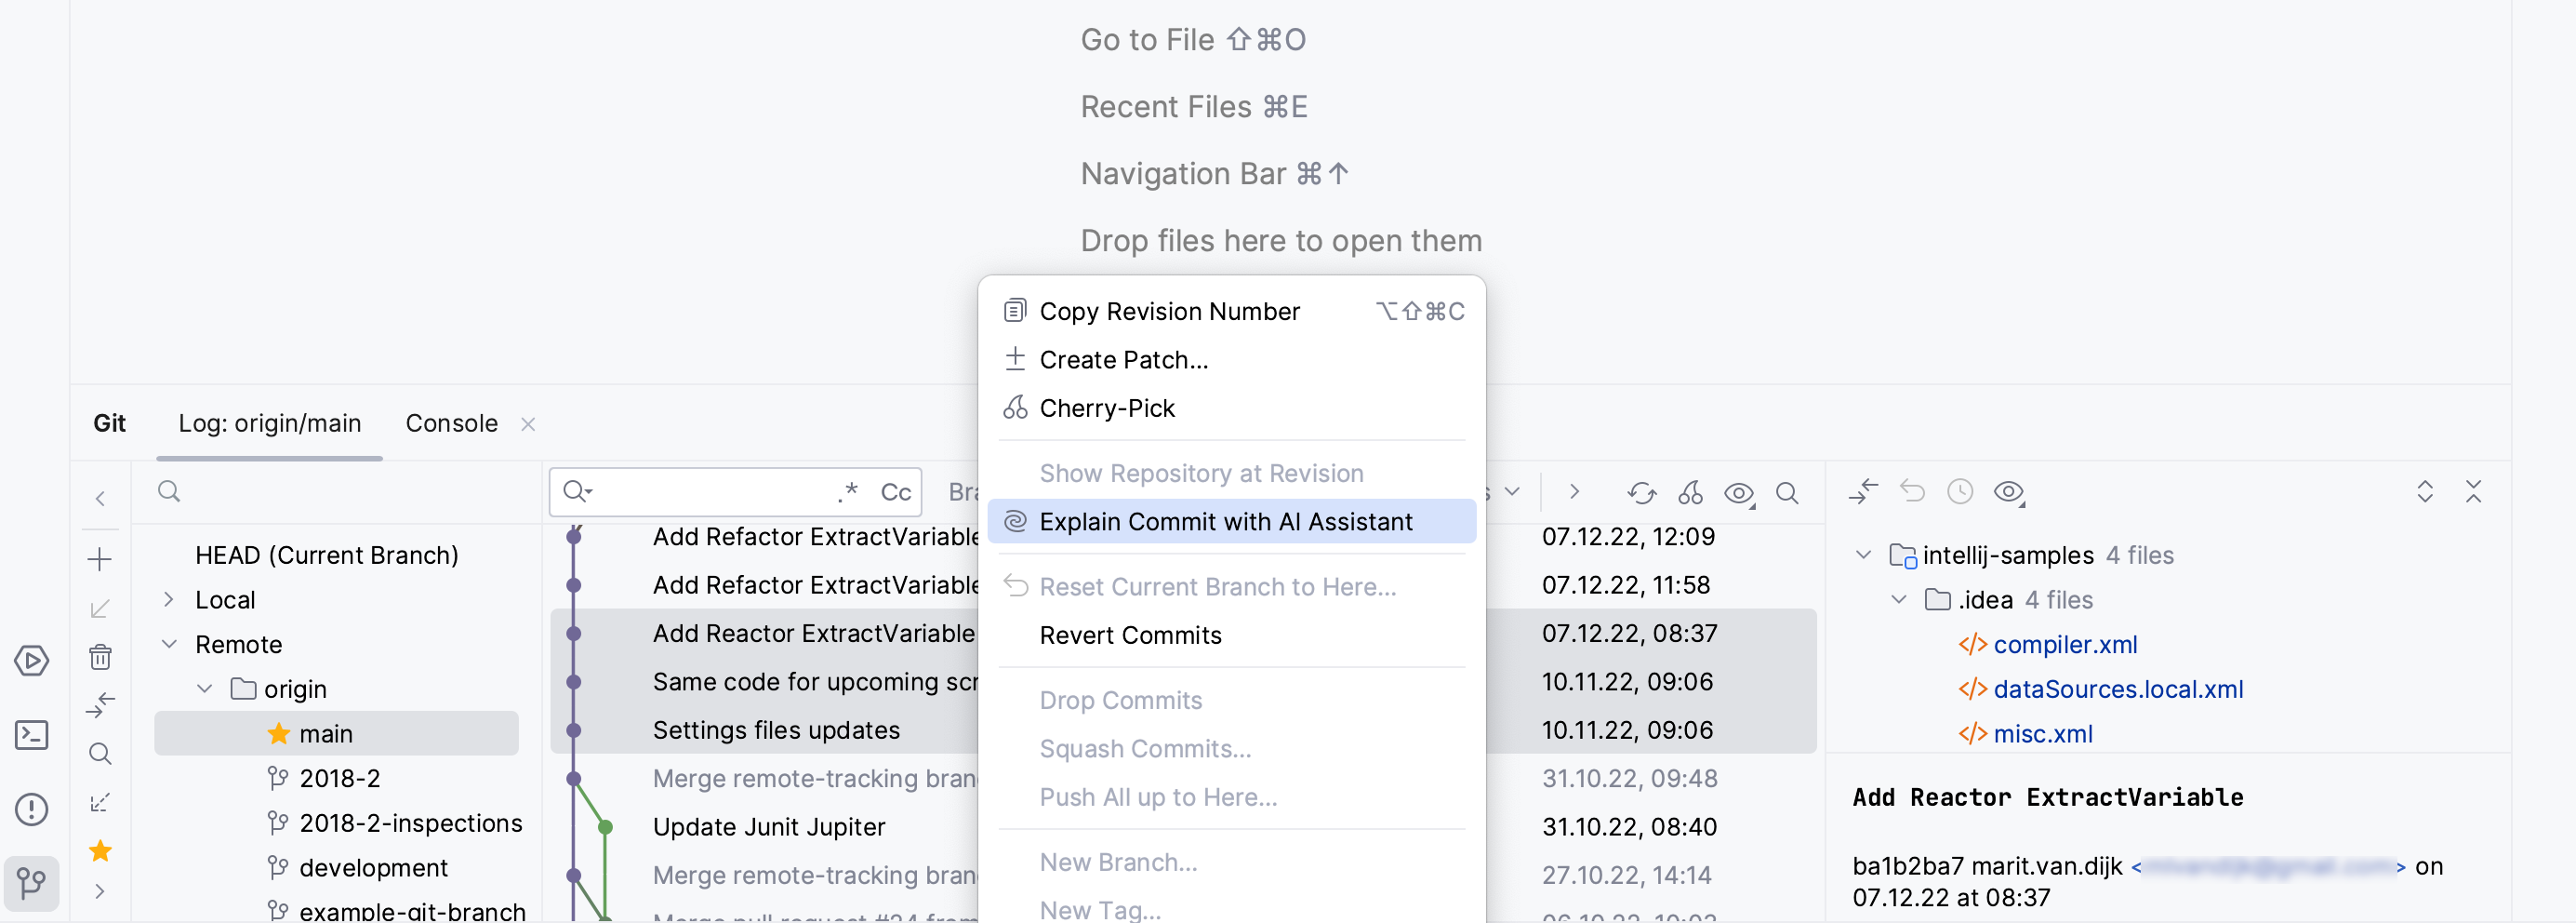Toggle regex matching in the filter field

(847, 491)
